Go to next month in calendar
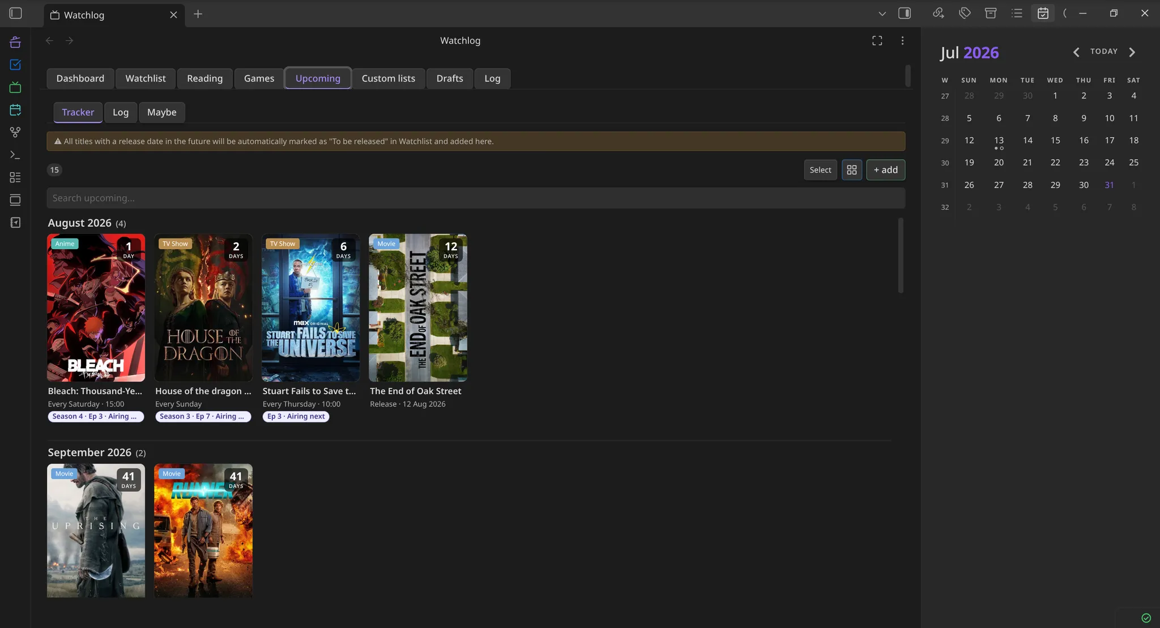The image size is (1160, 628). [1132, 52]
